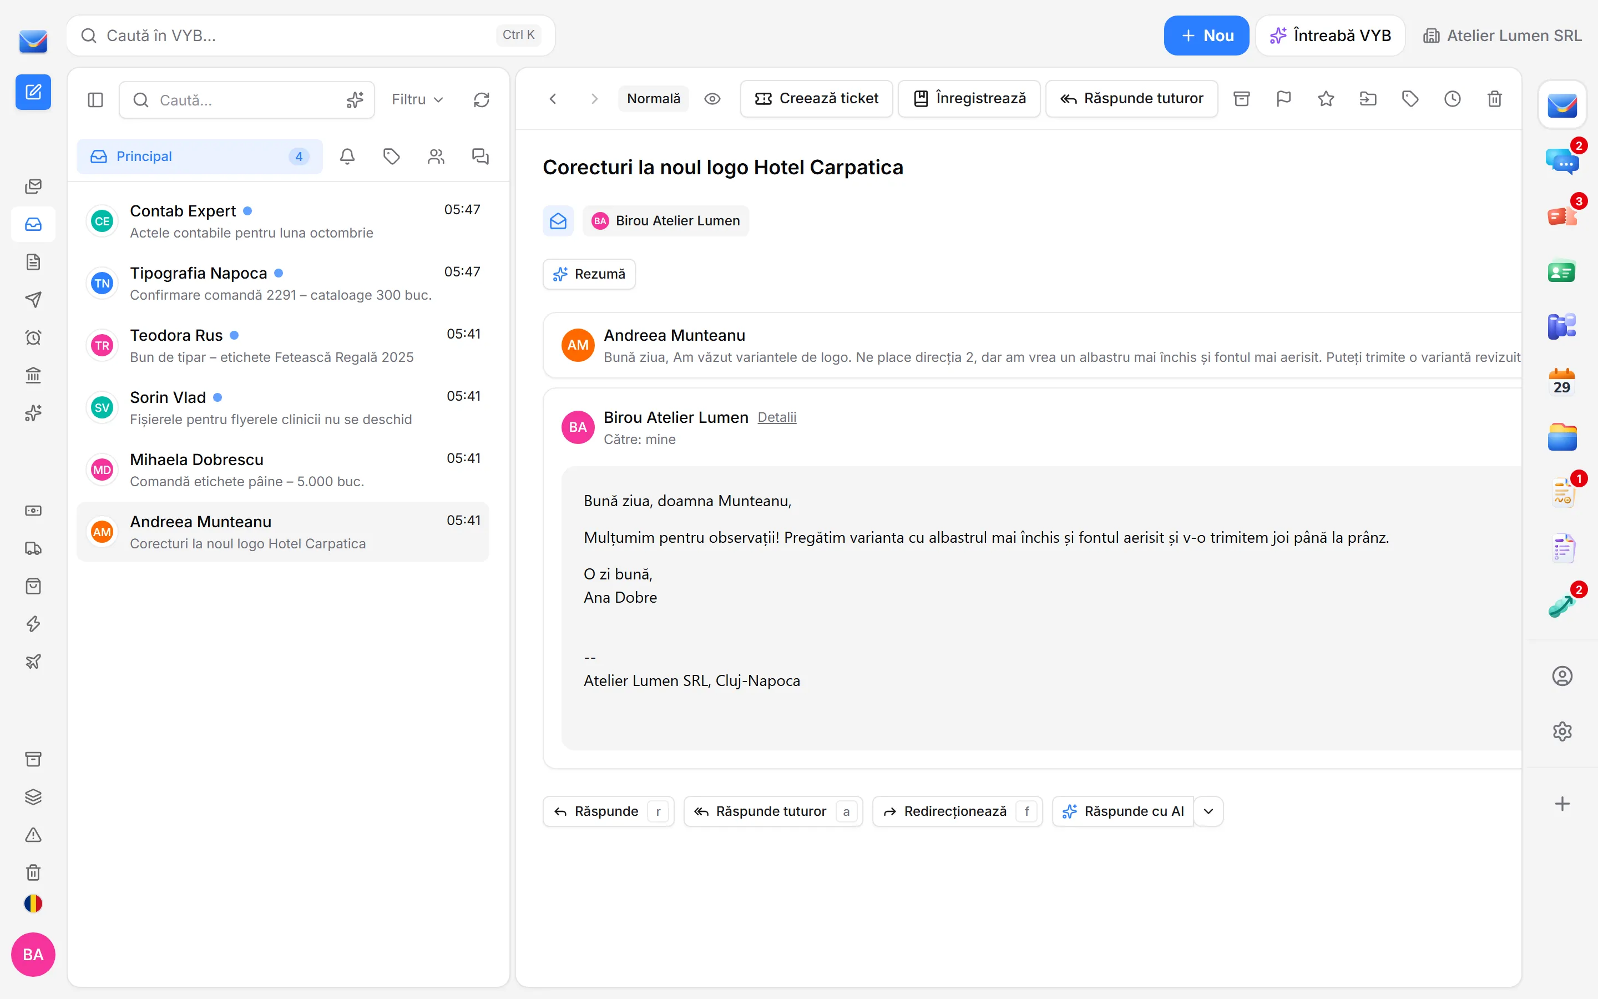Open Teodora Rus email
1598x999 pixels.
[282, 346]
